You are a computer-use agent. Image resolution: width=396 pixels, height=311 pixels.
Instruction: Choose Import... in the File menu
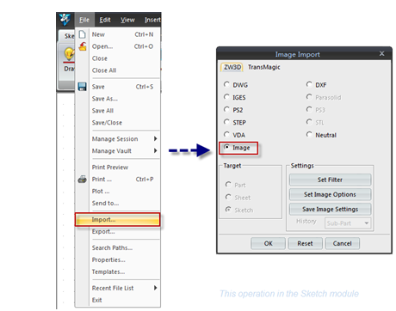pos(118,220)
